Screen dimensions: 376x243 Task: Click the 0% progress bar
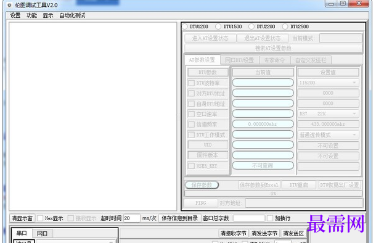click(x=273, y=193)
